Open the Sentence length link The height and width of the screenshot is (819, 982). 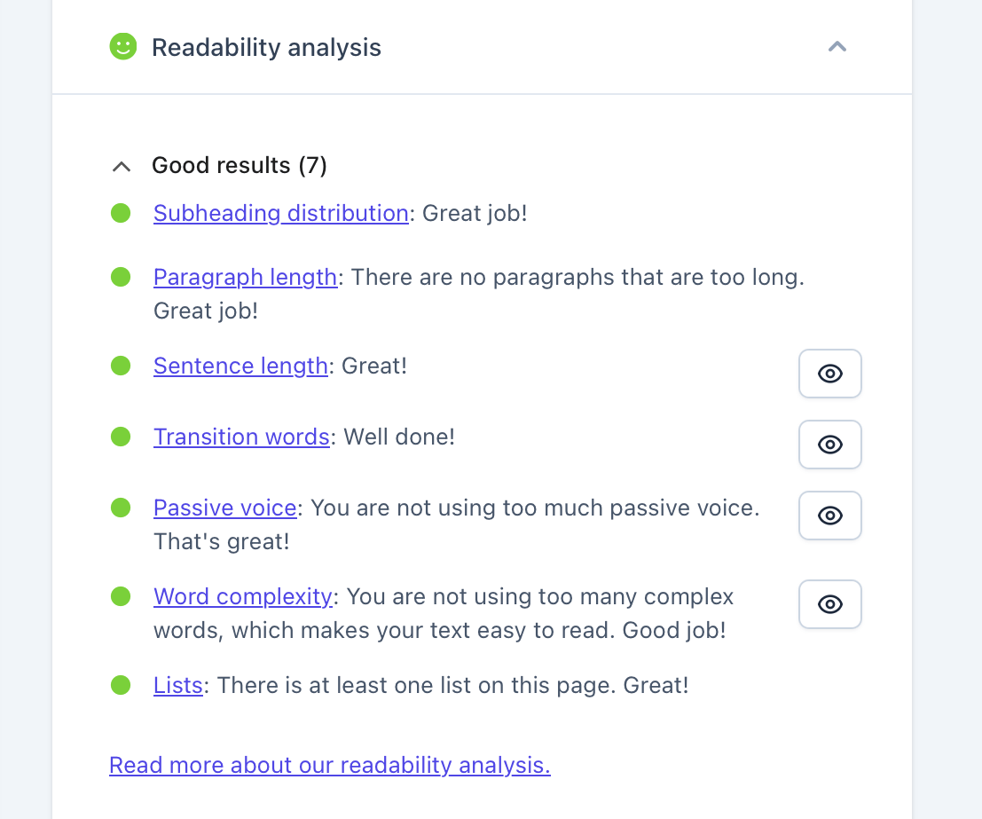[240, 366]
